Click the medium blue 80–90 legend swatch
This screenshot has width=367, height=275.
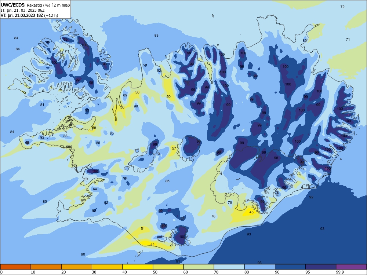[x=260, y=267]
